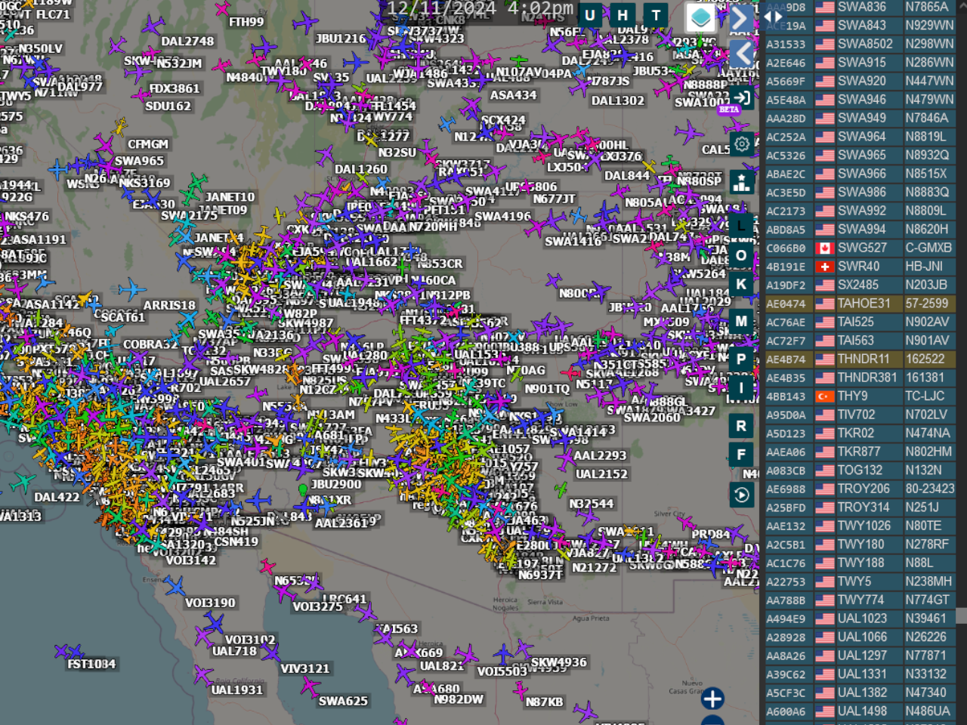Click the US flag on the THNDR11 row
Viewport: 967px width, 725px height.
824,359
